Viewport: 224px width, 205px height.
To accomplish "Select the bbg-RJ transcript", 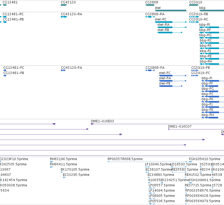I will (205, 51).
